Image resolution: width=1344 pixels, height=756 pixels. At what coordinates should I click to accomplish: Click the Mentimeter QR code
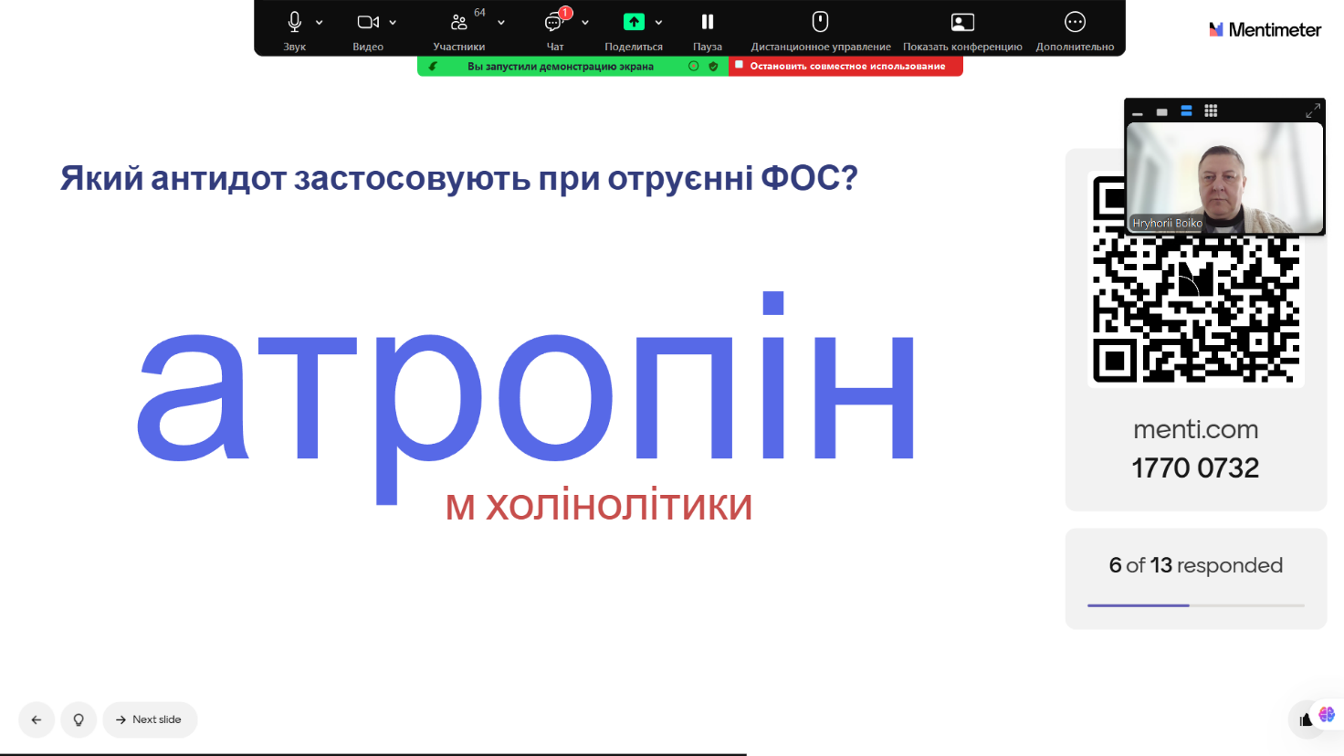click(x=1196, y=279)
